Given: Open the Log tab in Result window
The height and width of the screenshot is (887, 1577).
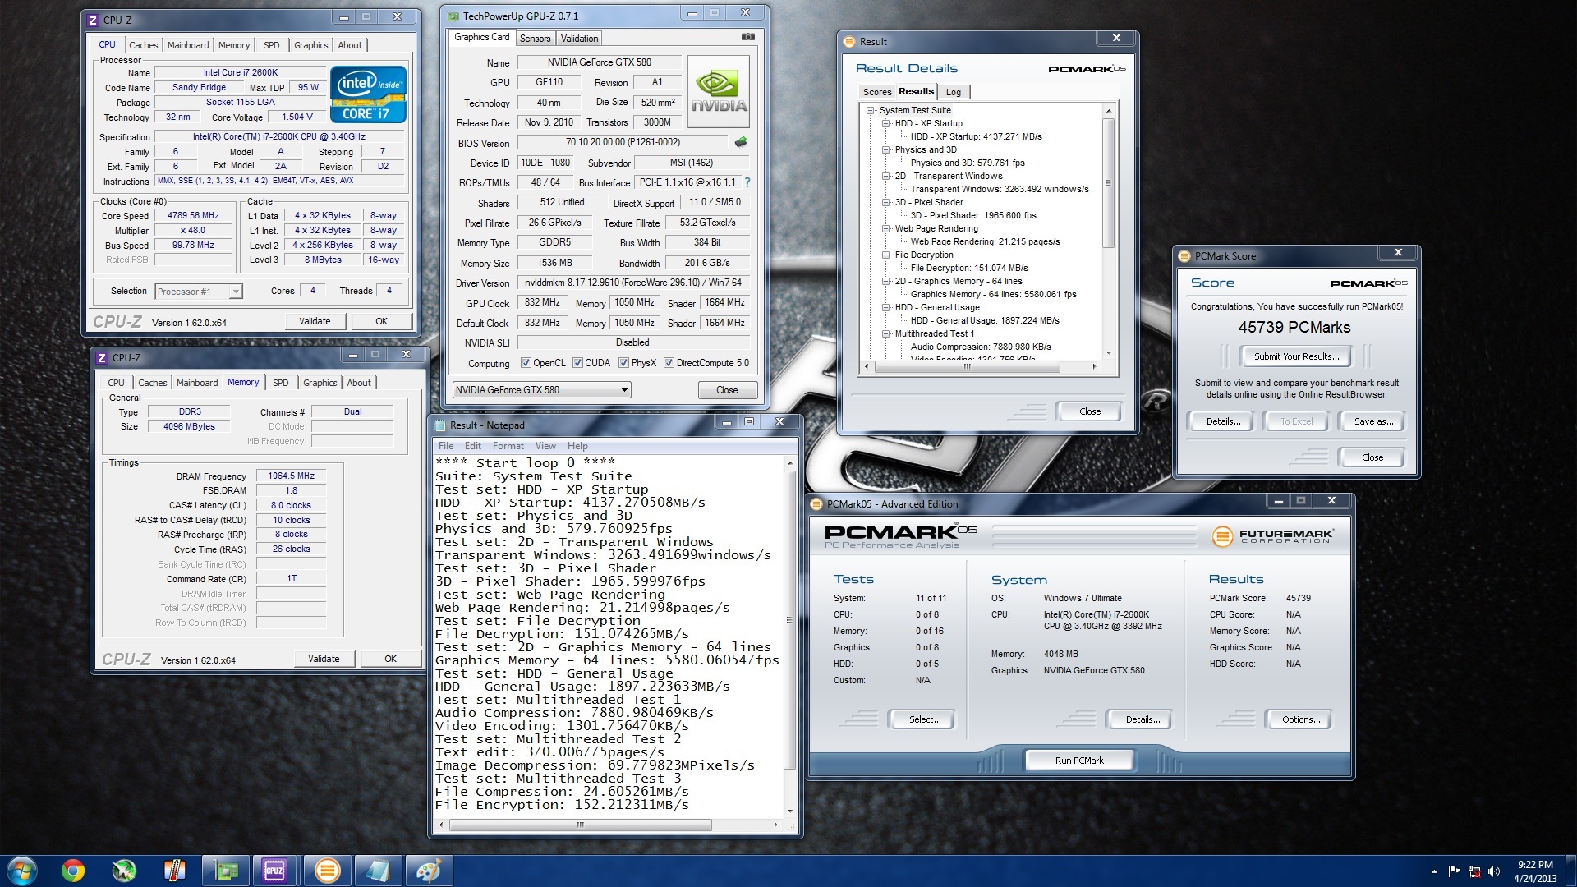Looking at the screenshot, I should pos(953,92).
